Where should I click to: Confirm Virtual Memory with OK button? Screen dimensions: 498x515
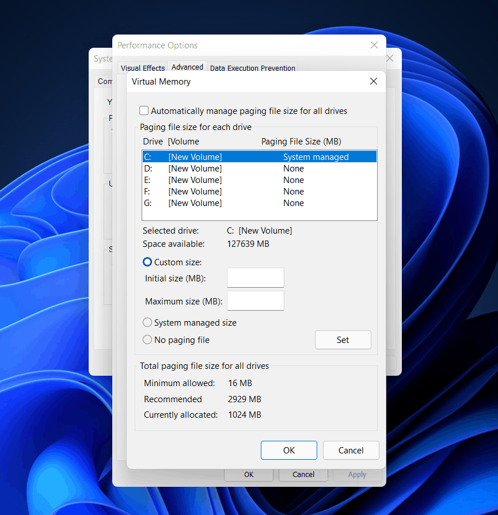(289, 451)
